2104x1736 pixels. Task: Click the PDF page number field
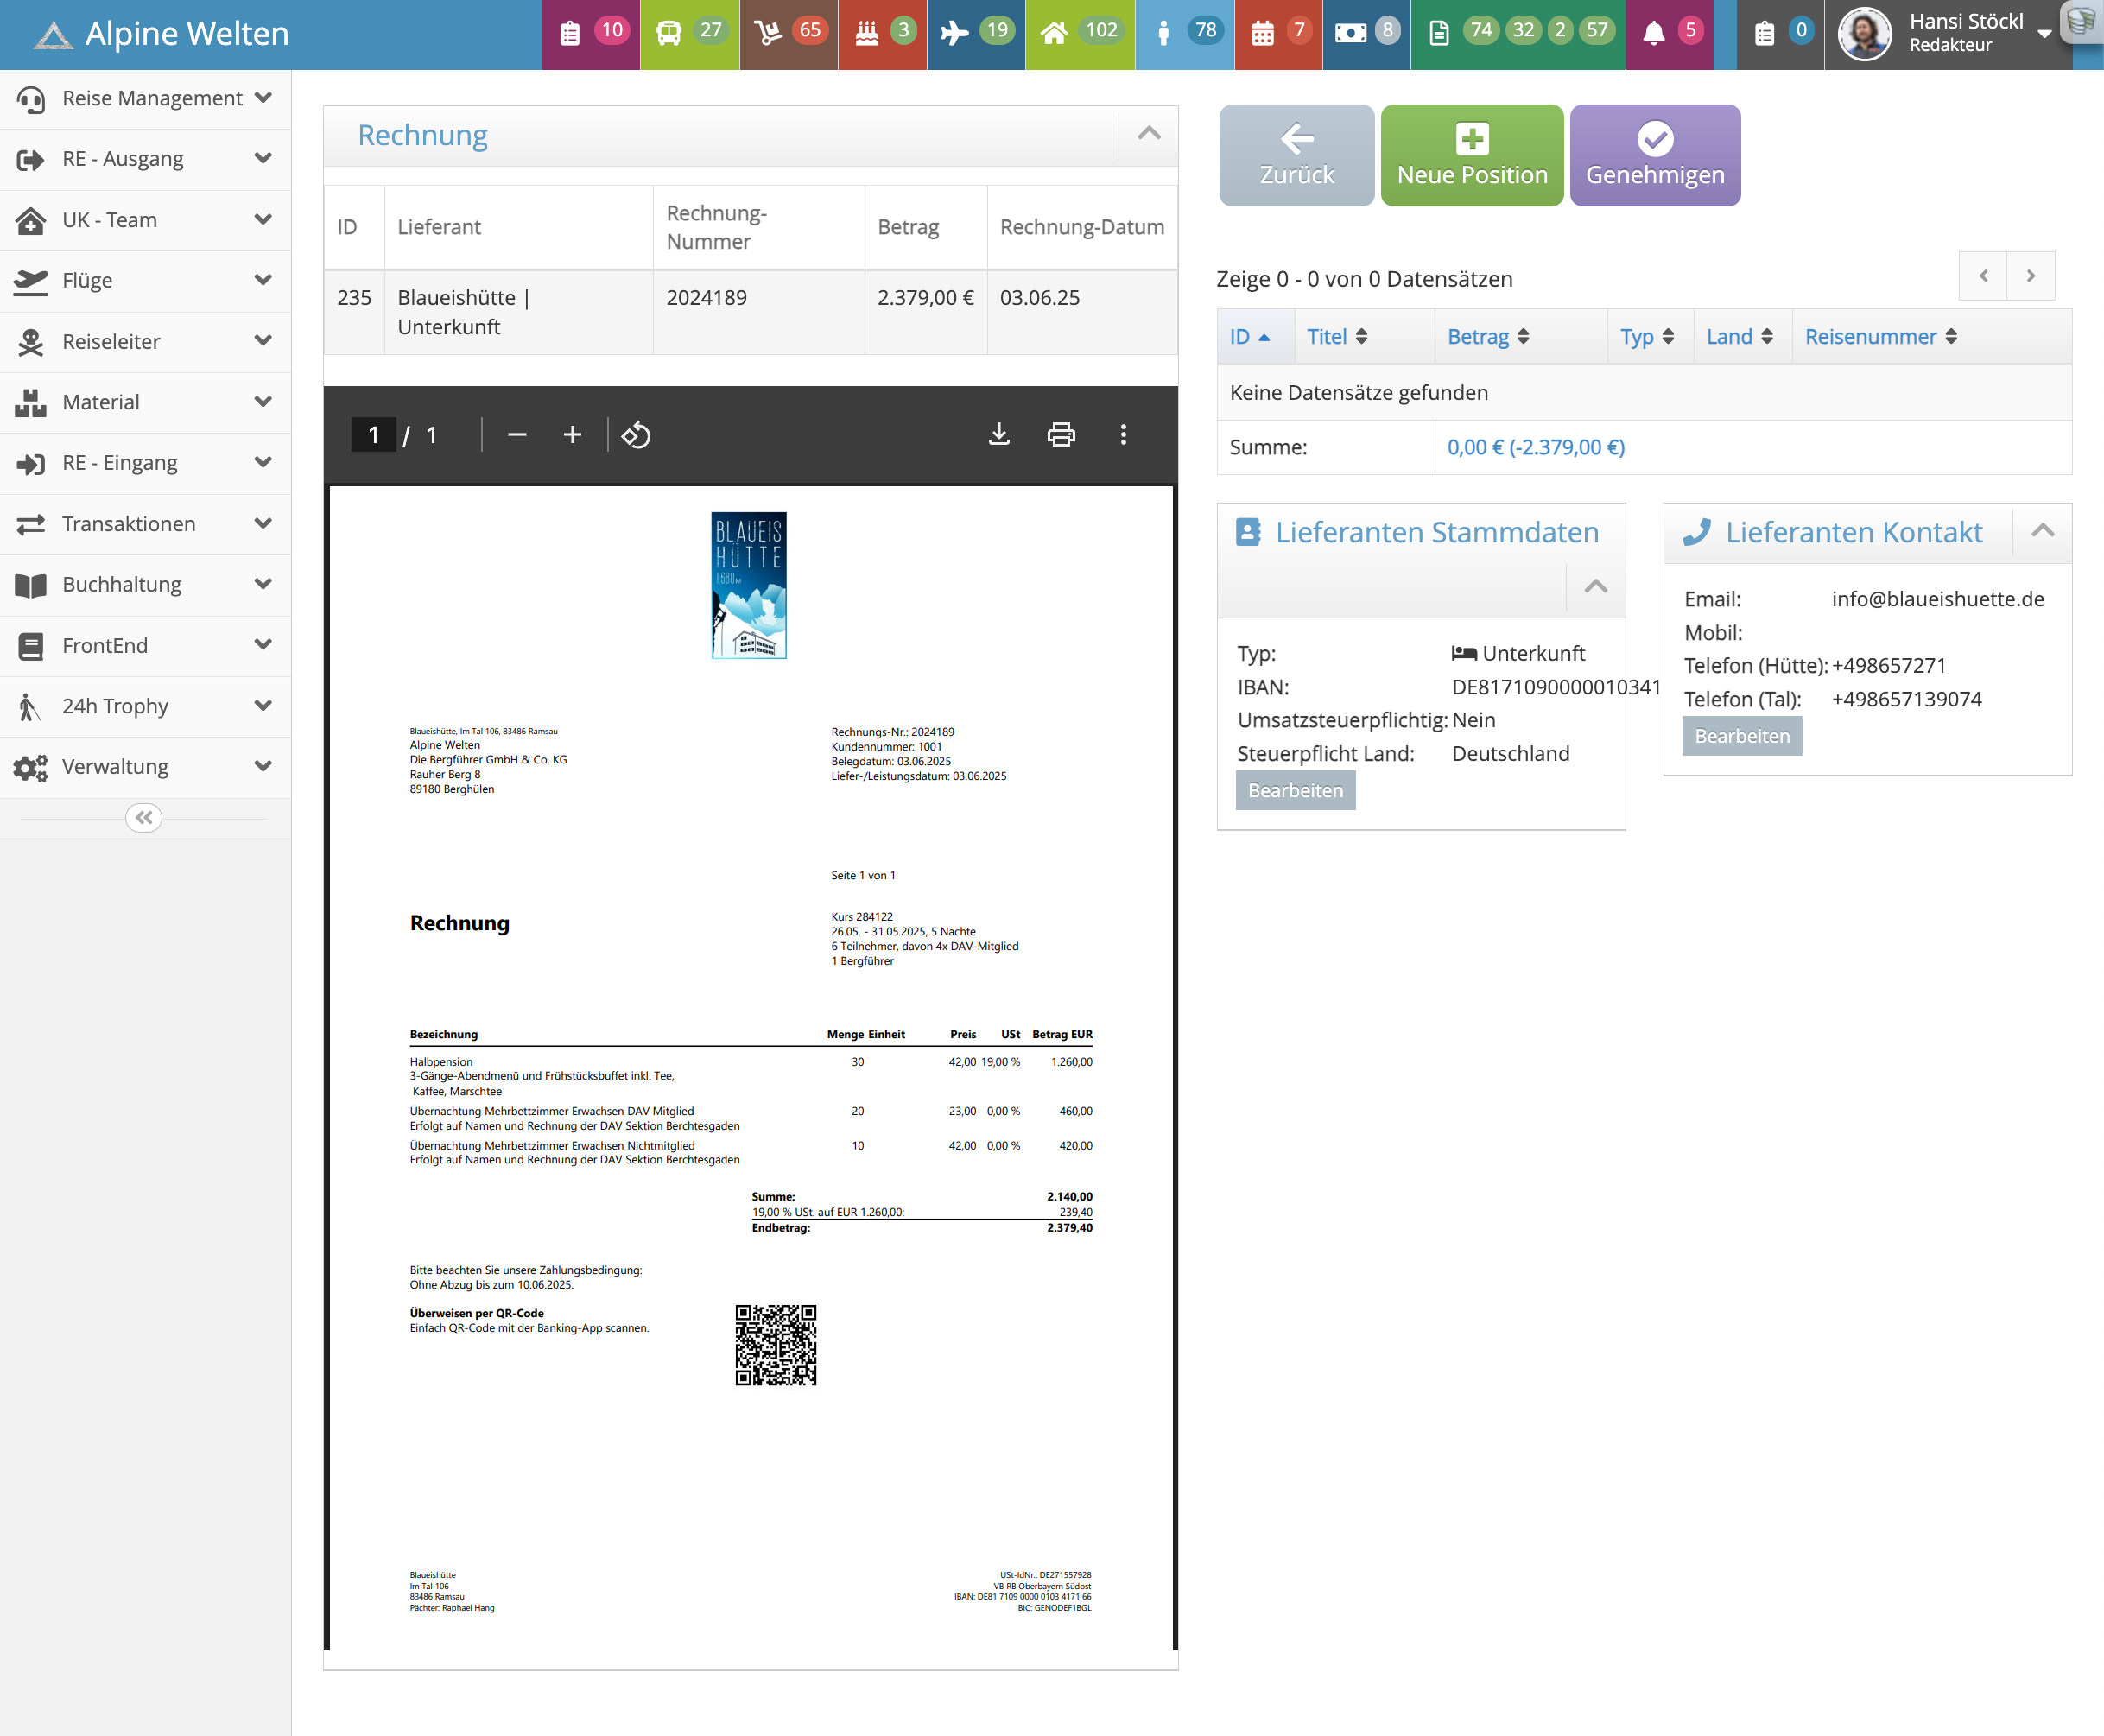[x=374, y=435]
